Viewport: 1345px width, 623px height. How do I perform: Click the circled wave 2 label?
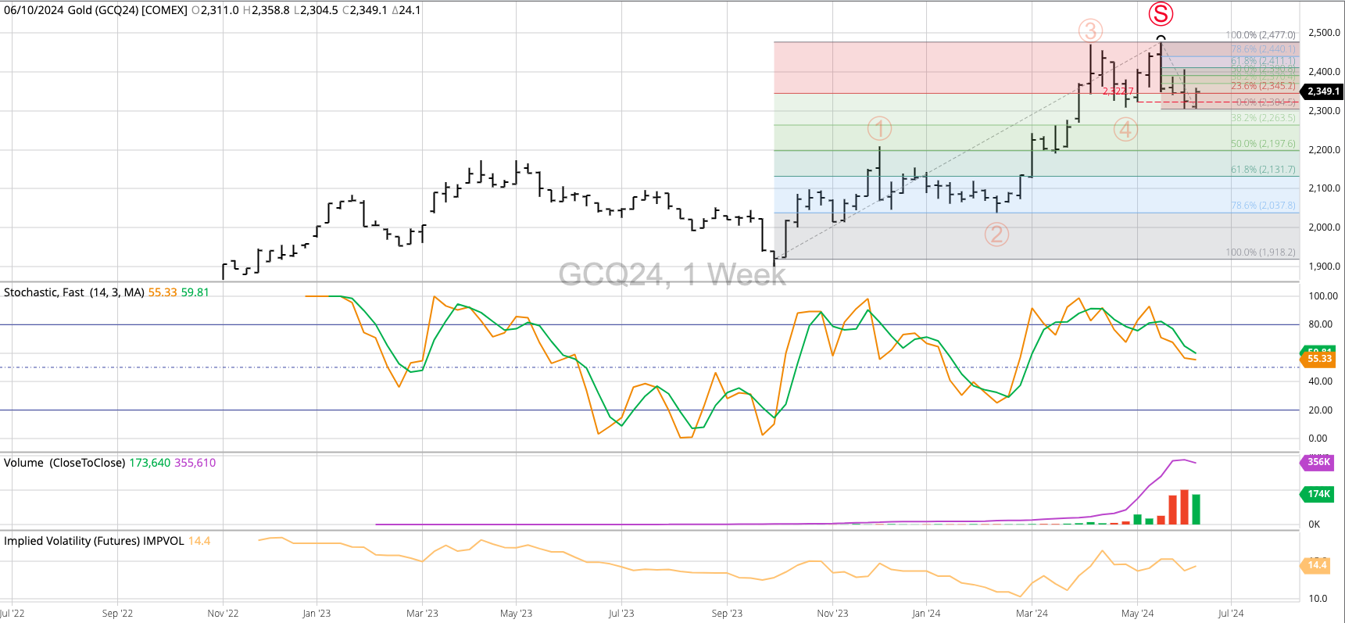[x=996, y=234]
